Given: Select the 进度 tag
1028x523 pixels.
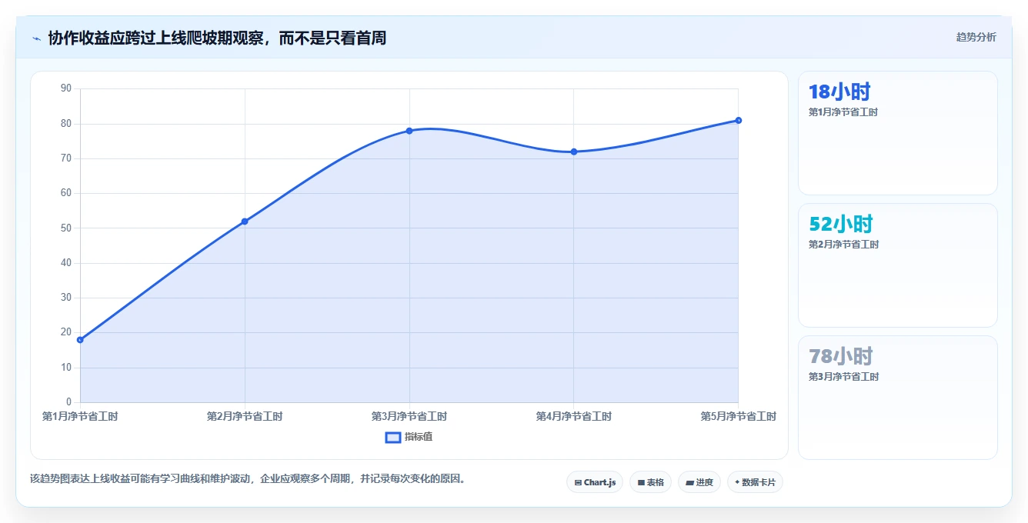Looking at the screenshot, I should [x=699, y=482].
